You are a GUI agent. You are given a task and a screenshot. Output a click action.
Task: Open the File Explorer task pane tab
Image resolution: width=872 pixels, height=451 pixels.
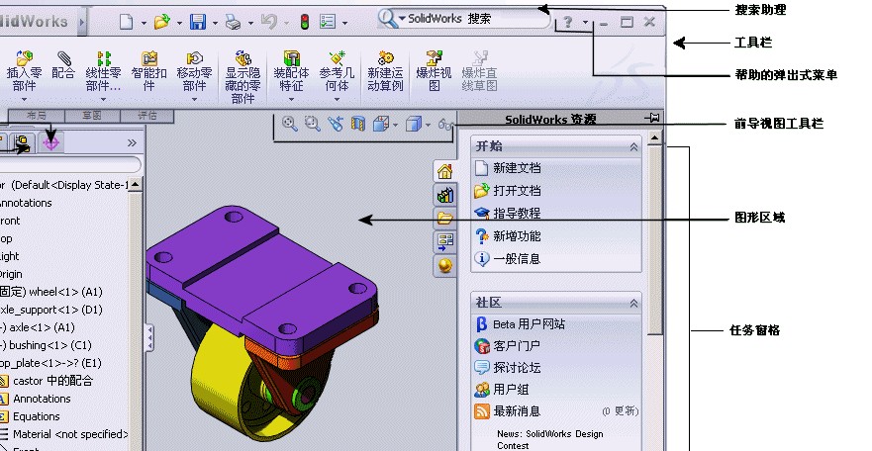click(444, 219)
